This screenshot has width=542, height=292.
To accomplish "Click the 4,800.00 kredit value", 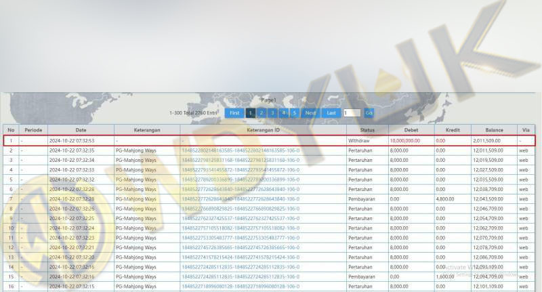I will (445, 199).
